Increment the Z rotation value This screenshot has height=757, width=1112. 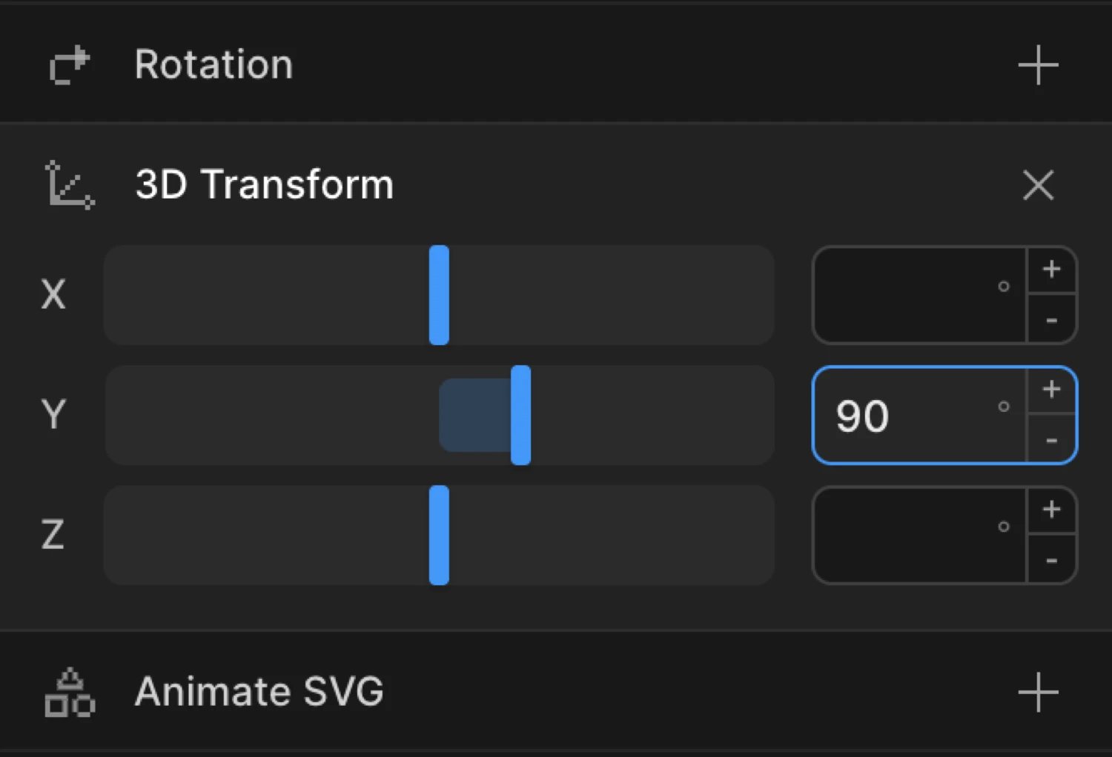[x=1051, y=510]
